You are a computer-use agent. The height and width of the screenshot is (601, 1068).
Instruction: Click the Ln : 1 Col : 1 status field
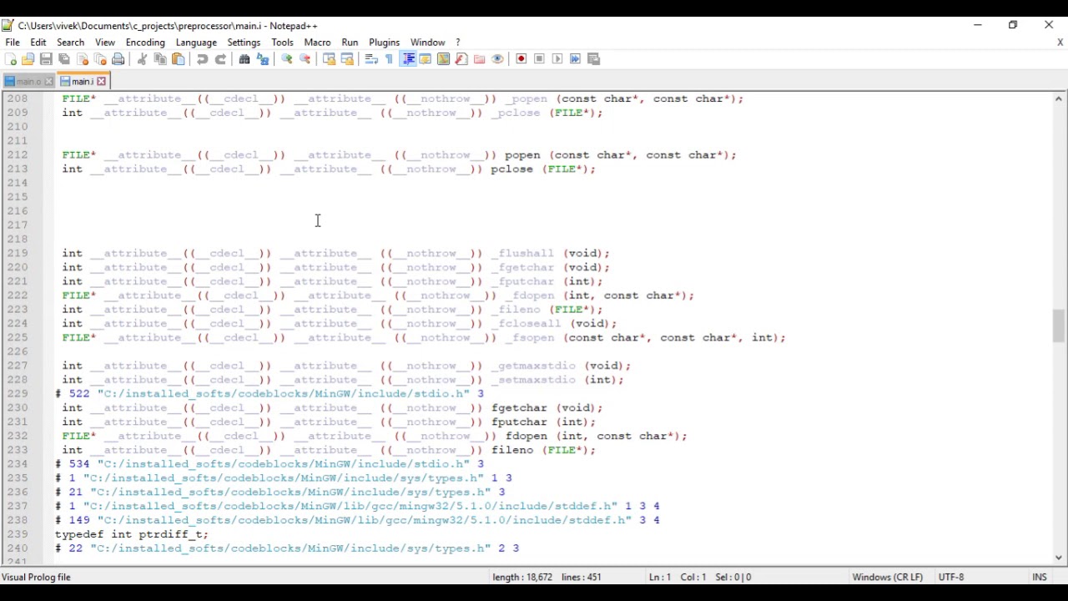pos(700,577)
